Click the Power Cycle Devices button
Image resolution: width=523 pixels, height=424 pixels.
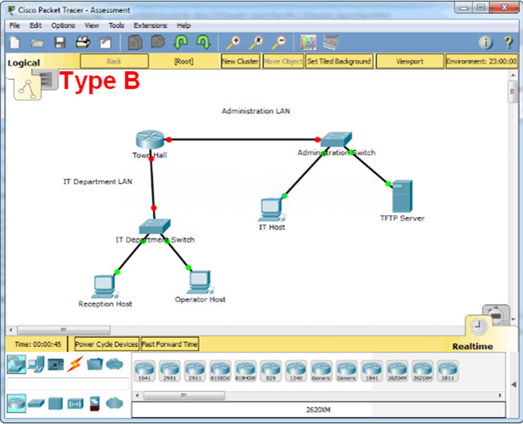[x=107, y=344]
